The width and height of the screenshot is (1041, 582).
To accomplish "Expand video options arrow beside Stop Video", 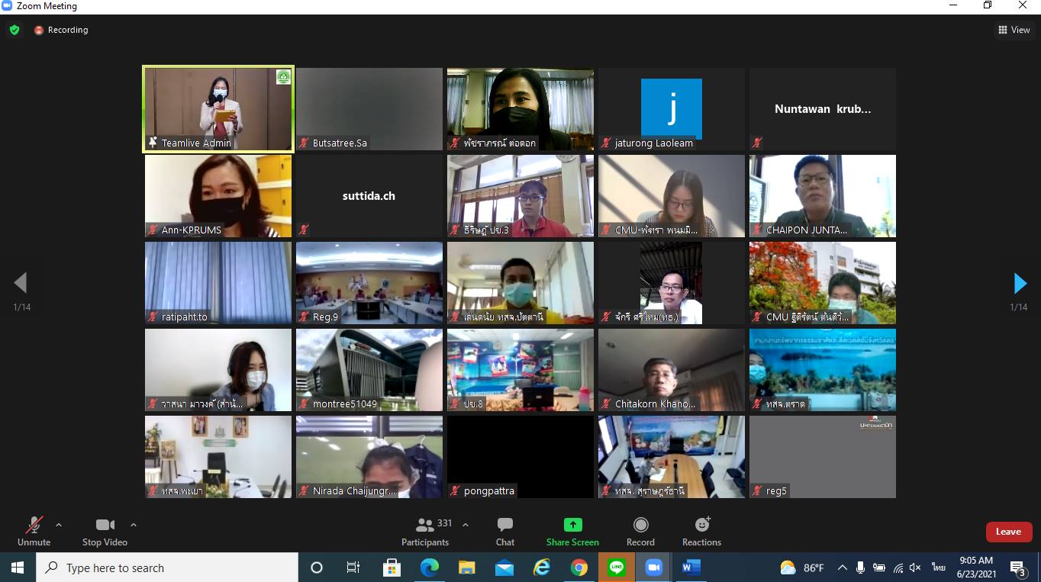I will click(134, 525).
